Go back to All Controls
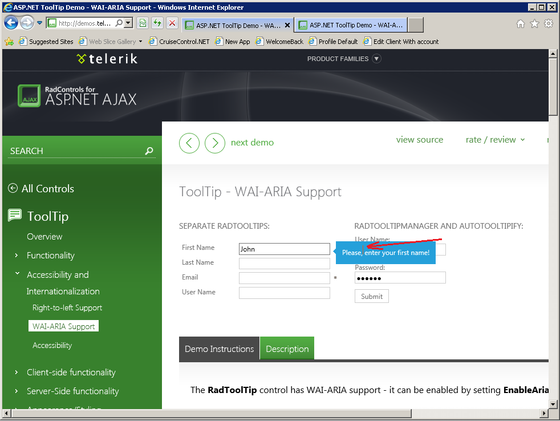Screen dimensions: 560x421 click(x=41, y=189)
